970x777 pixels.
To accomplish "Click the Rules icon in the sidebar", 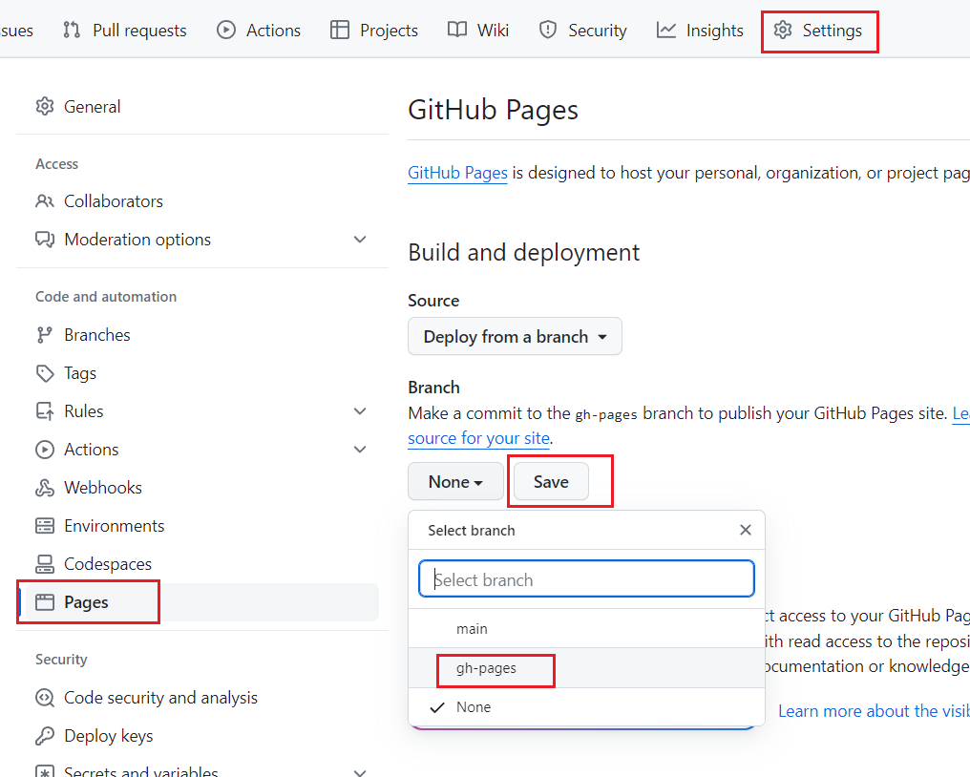I will pyautogui.click(x=45, y=411).
